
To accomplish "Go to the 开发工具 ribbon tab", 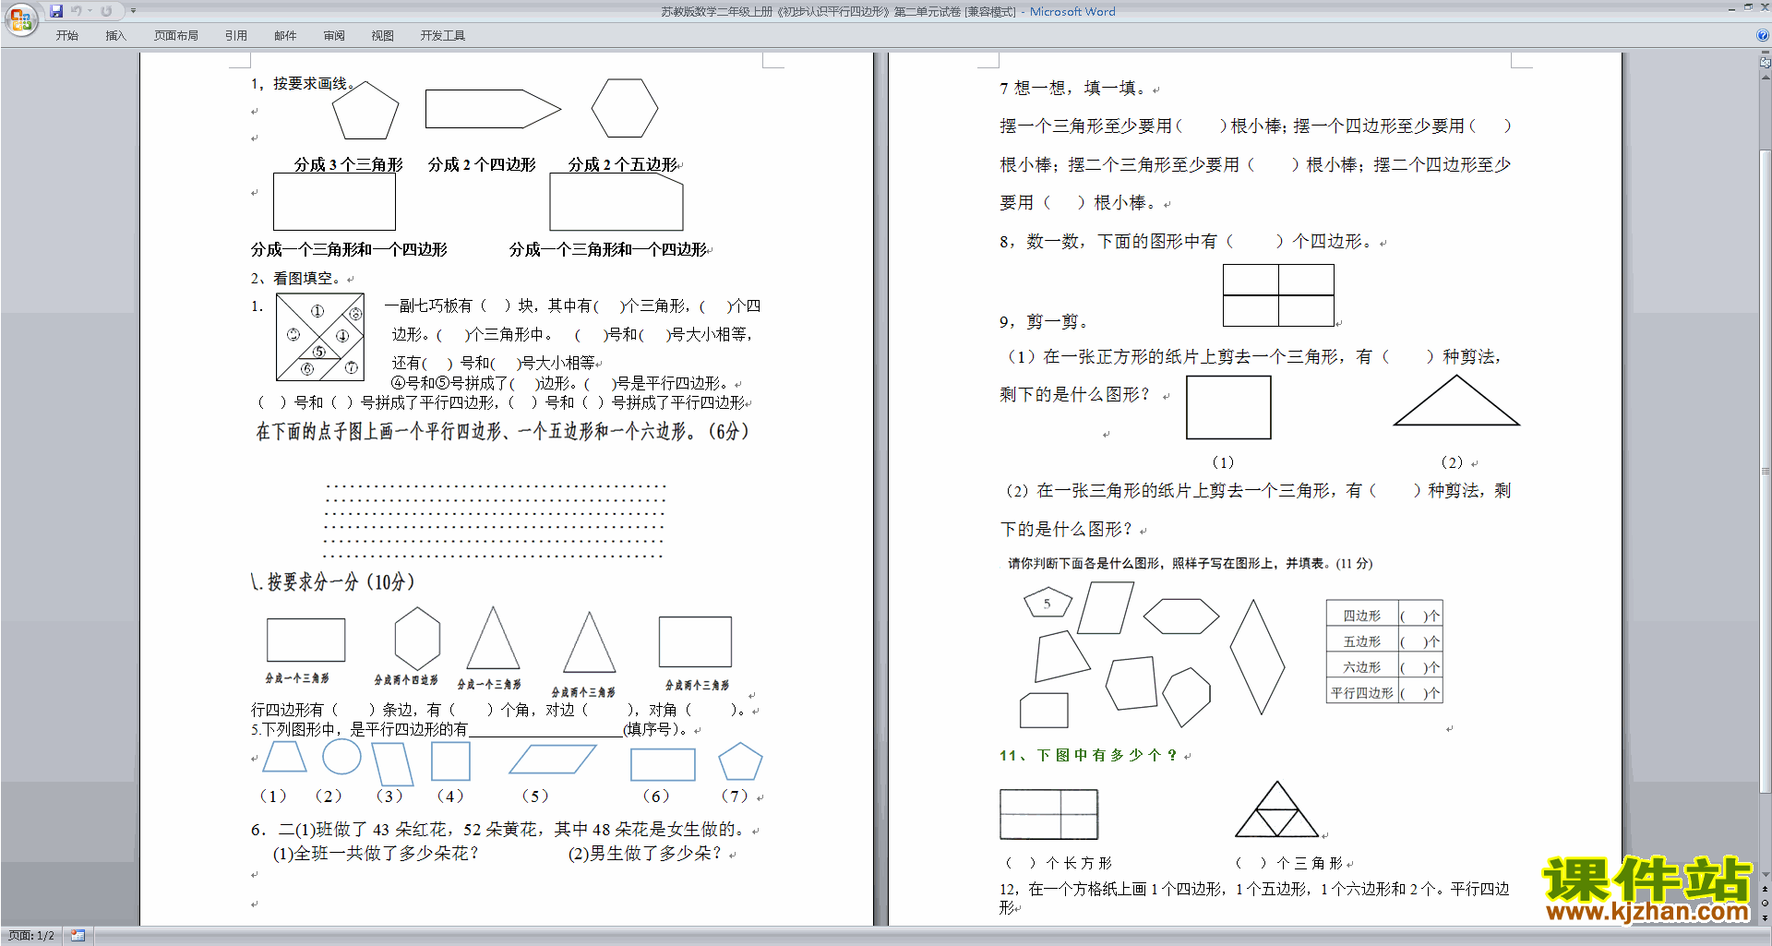I will 443,36.
